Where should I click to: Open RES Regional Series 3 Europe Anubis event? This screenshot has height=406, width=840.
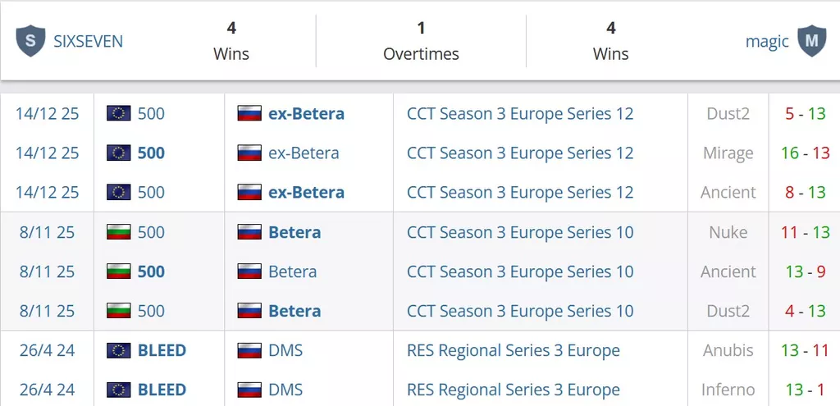[x=513, y=350]
